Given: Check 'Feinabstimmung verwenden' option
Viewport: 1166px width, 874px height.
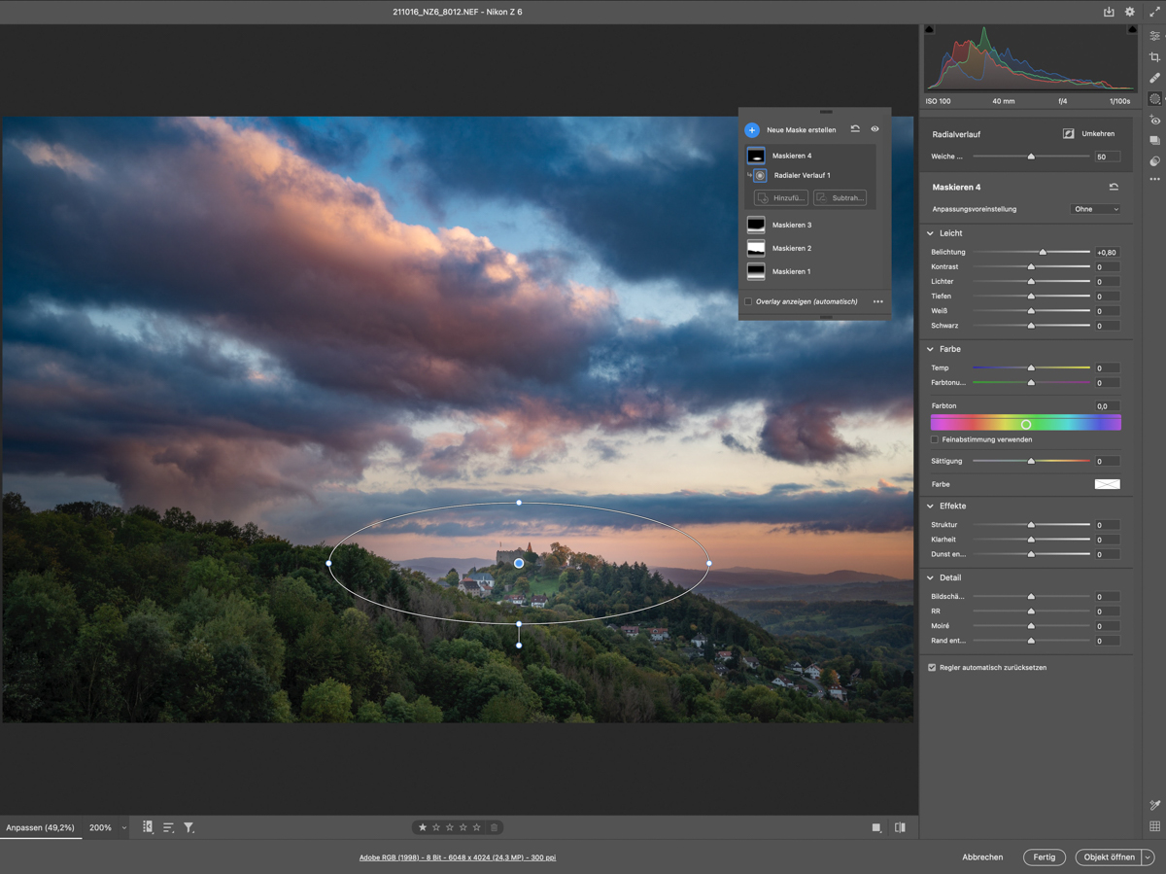Looking at the screenshot, I should (935, 439).
